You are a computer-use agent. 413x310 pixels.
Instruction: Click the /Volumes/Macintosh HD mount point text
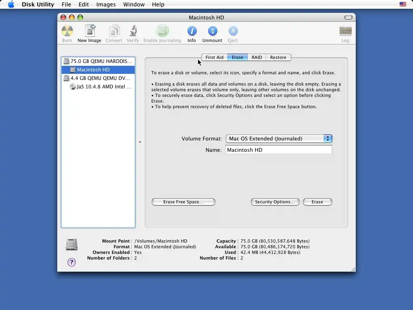click(x=161, y=241)
